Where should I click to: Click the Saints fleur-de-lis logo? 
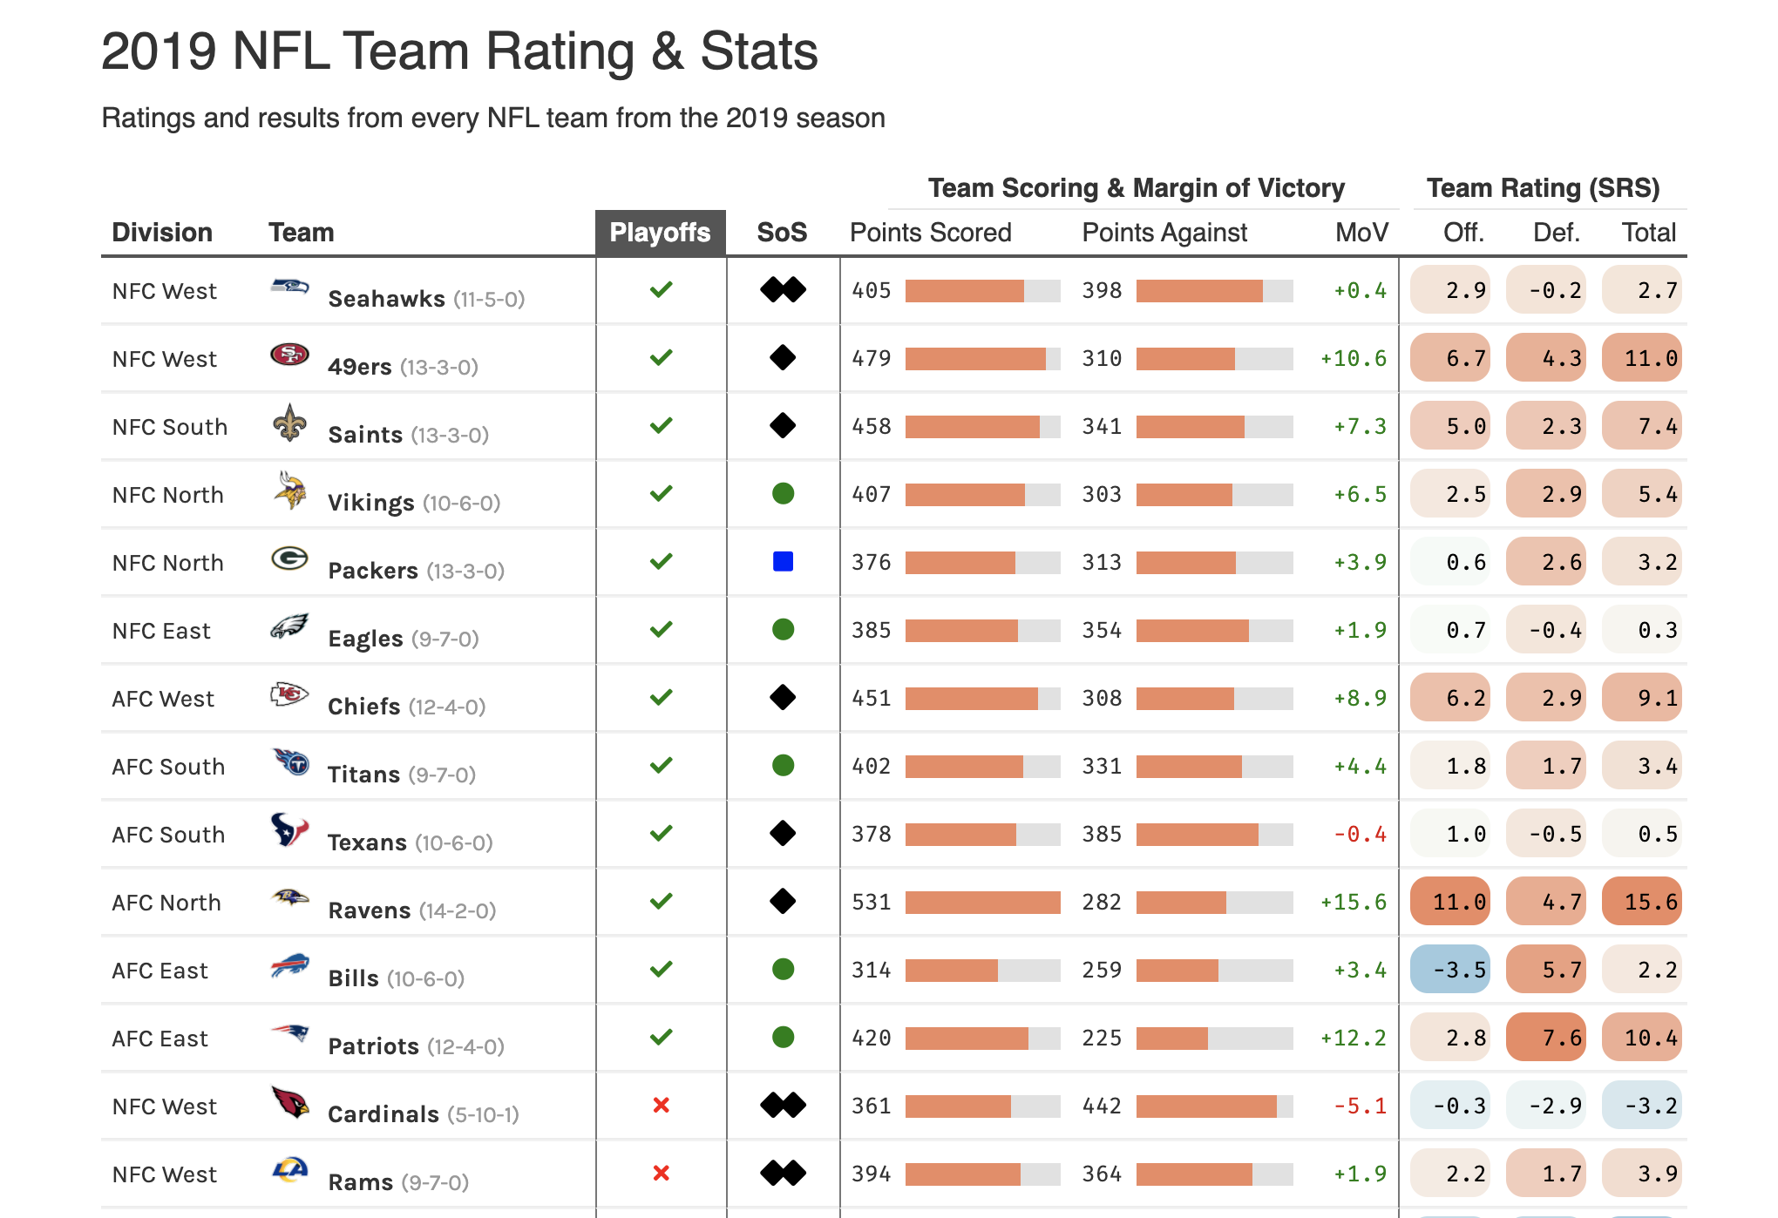pyautogui.click(x=289, y=423)
